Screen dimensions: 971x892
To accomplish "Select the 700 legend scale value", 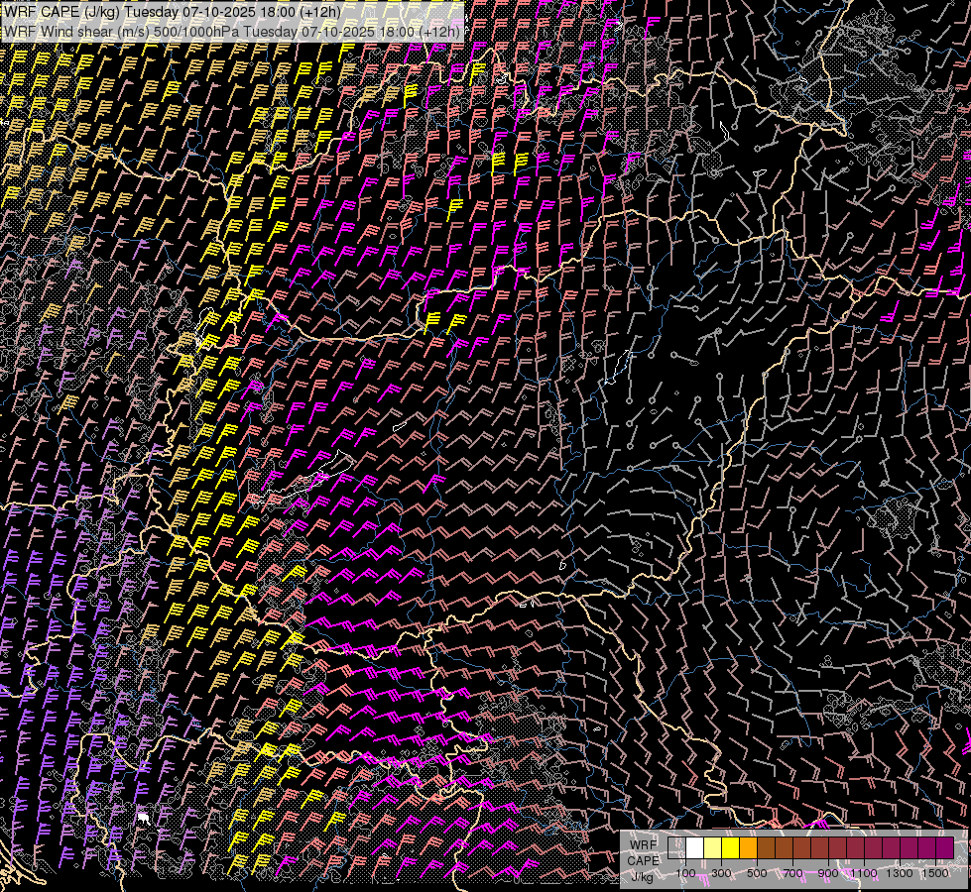I will tap(792, 873).
